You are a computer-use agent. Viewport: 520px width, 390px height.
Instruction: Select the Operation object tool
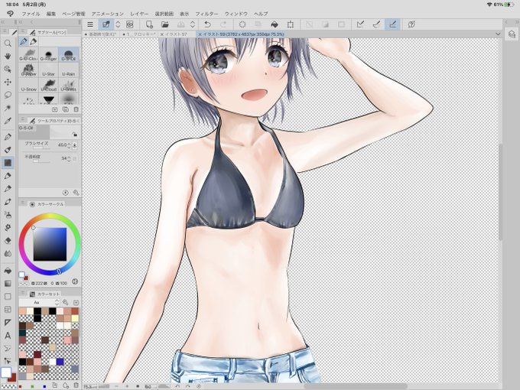8,70
